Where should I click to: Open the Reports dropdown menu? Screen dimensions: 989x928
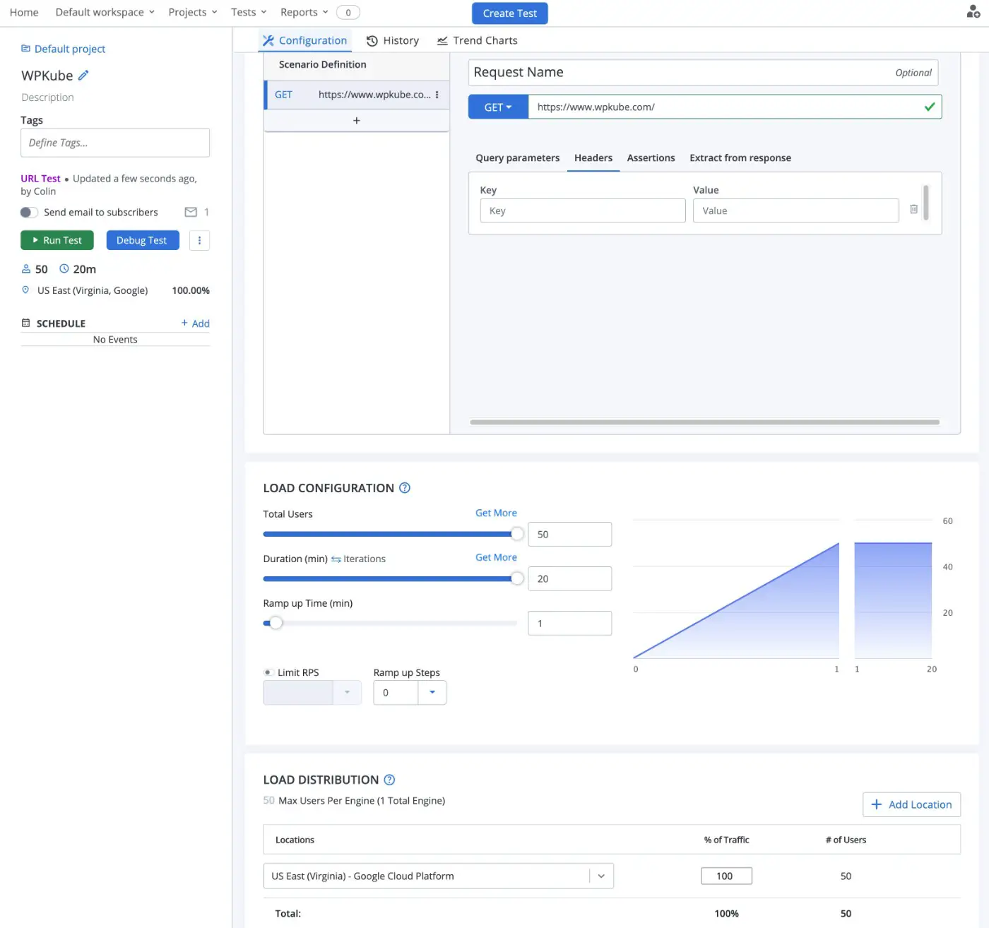304,12
